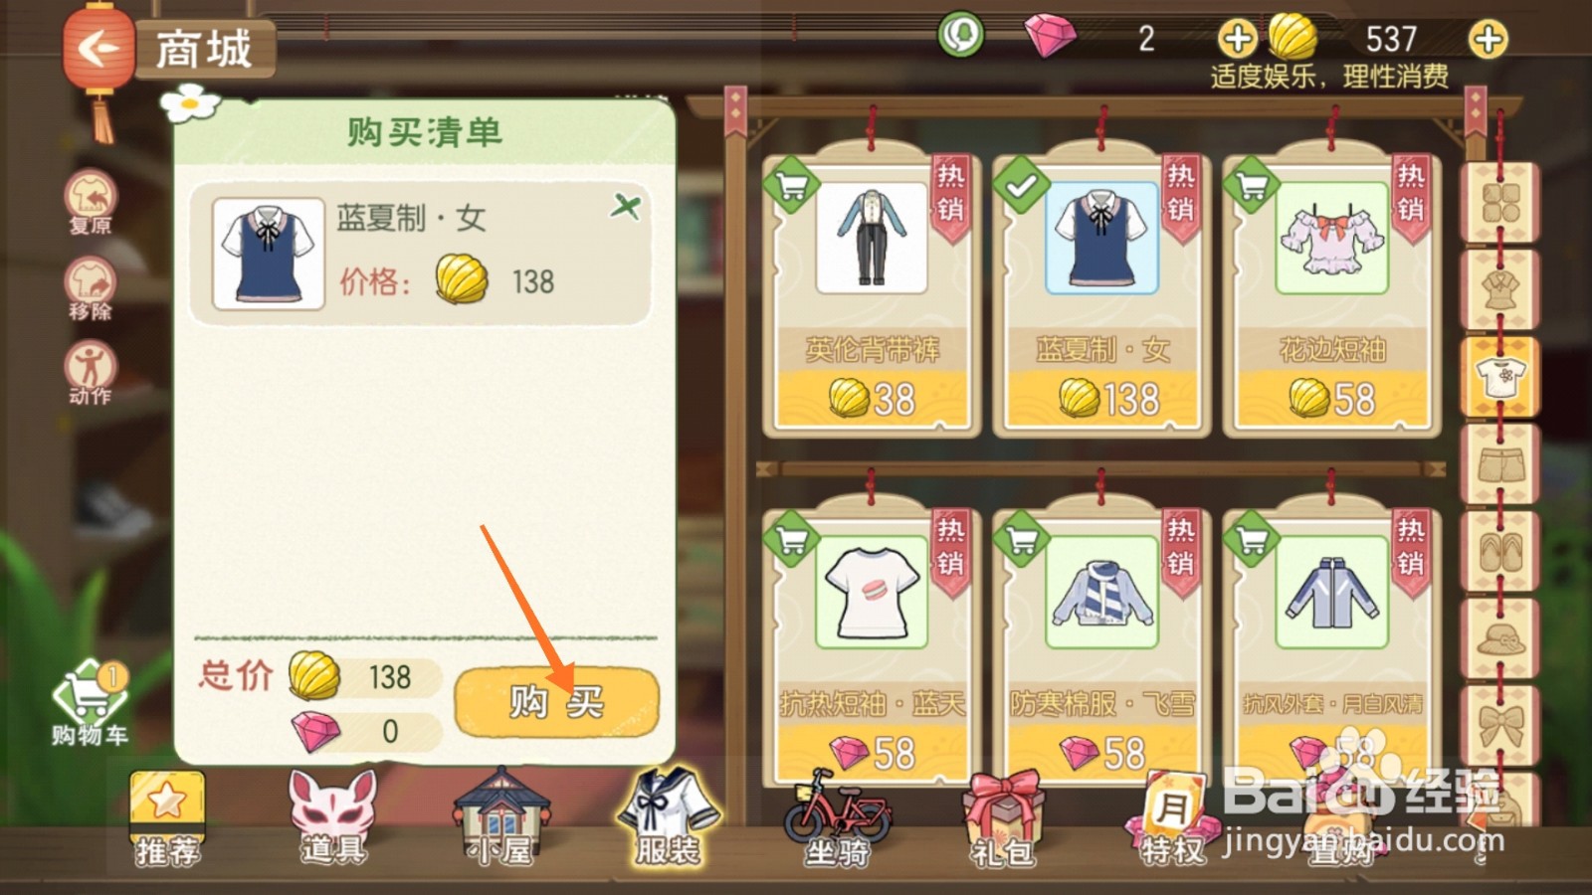
Task: Open the 礼包 gift pack tab
Action: 1004,817
